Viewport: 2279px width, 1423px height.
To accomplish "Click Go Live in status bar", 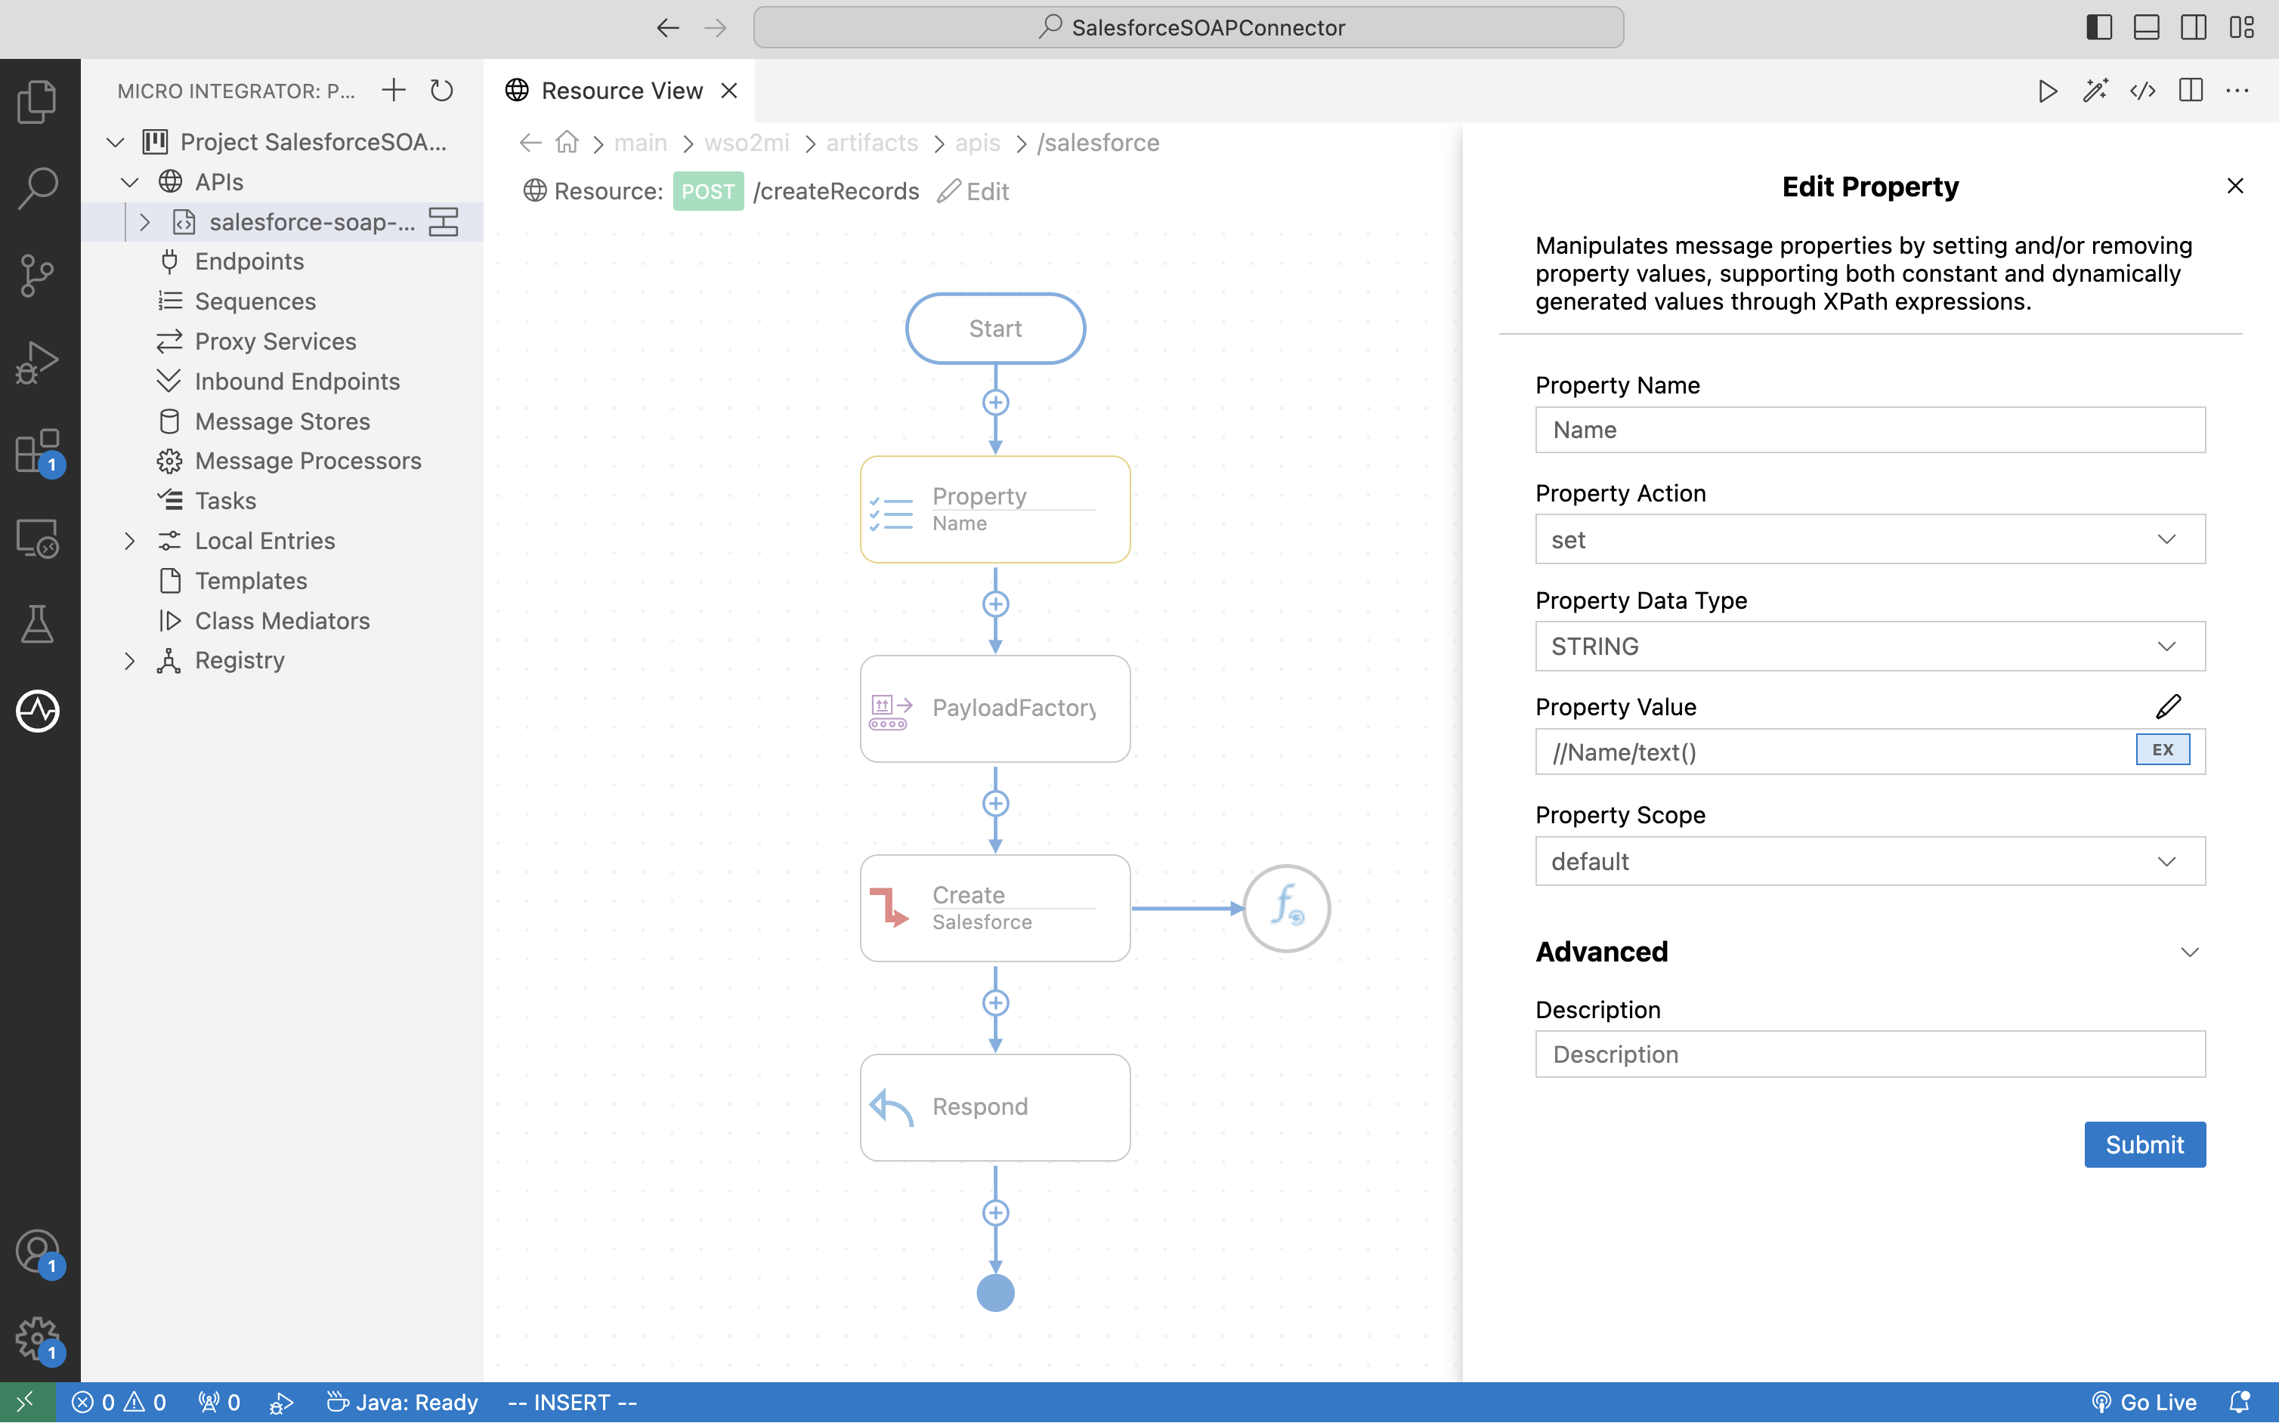I will (x=2144, y=1403).
